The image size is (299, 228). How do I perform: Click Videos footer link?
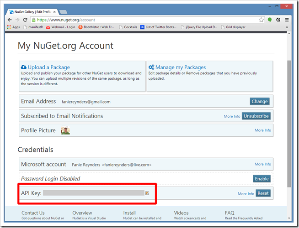point(181,213)
